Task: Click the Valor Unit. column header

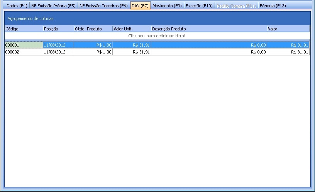Action: [x=132, y=29]
